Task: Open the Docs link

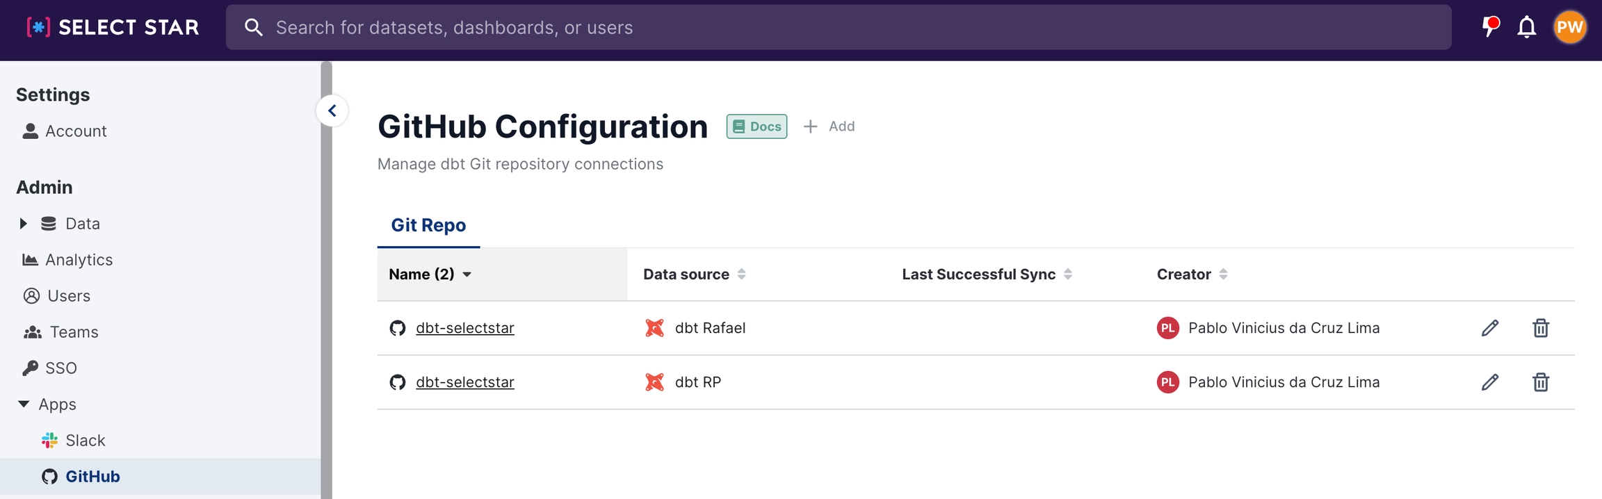Action: pos(756,126)
